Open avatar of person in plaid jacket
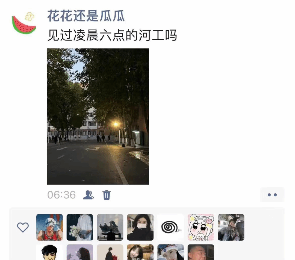 pyautogui.click(x=231, y=227)
